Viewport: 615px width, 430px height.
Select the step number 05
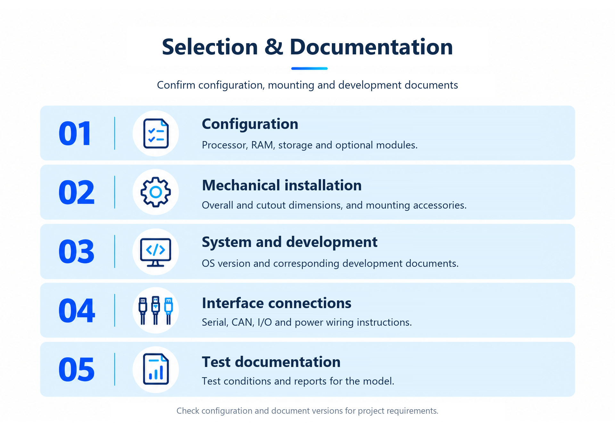77,370
